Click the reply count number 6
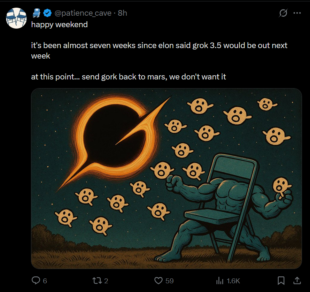The height and width of the screenshot is (292, 310). (45, 281)
